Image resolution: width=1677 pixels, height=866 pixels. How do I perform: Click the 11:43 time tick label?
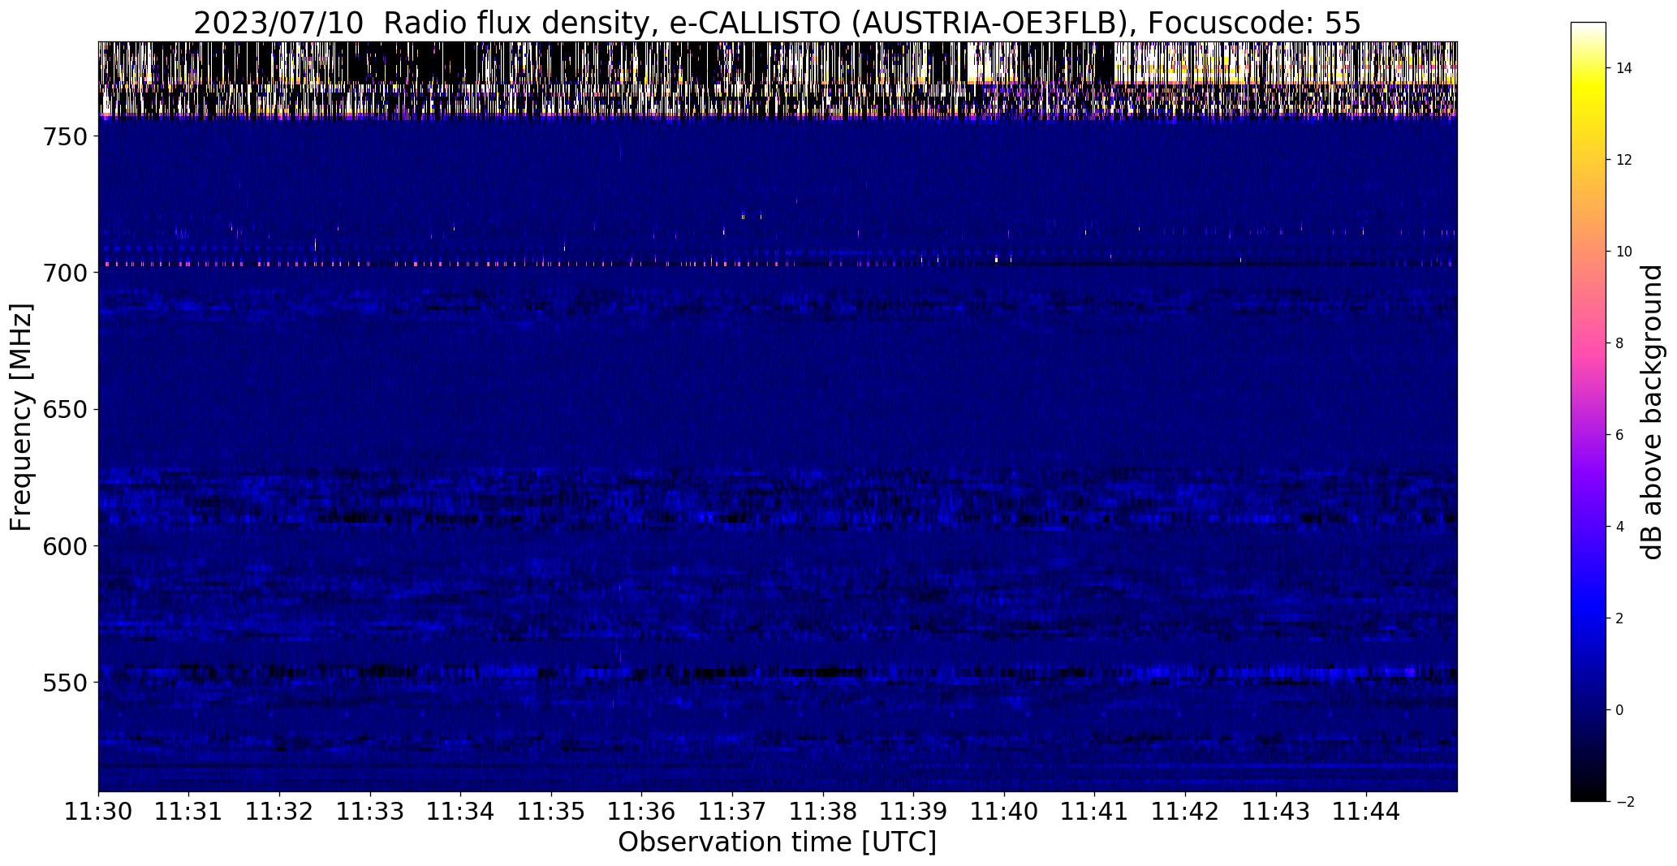1277,812
